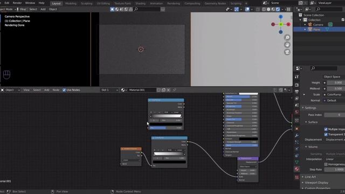Toggle viewport overlays button

[x=247, y=10]
